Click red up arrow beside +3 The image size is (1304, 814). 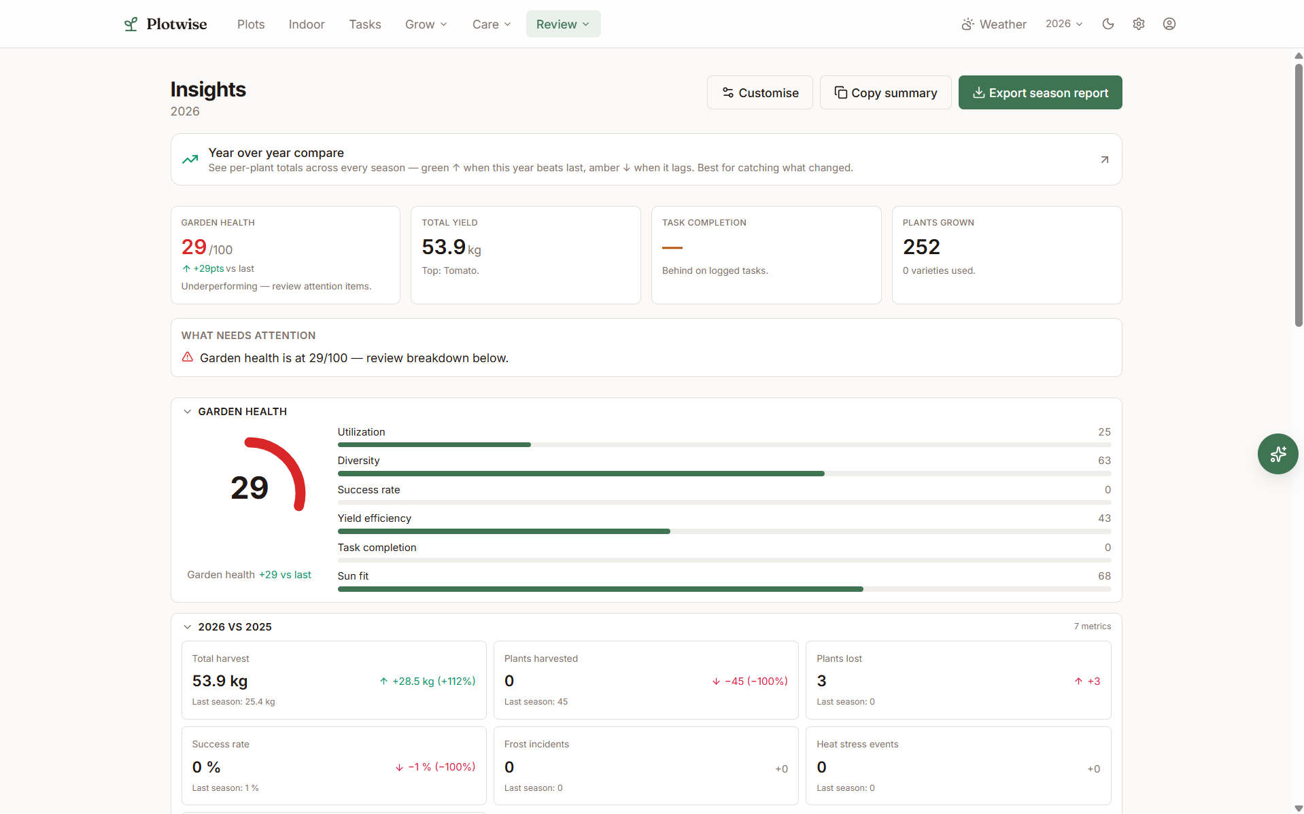[1078, 681]
